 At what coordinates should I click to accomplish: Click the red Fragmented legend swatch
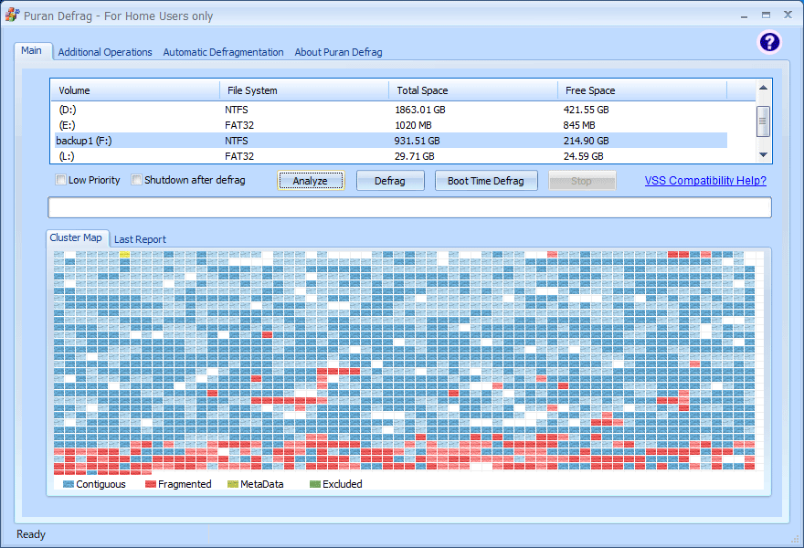[150, 484]
